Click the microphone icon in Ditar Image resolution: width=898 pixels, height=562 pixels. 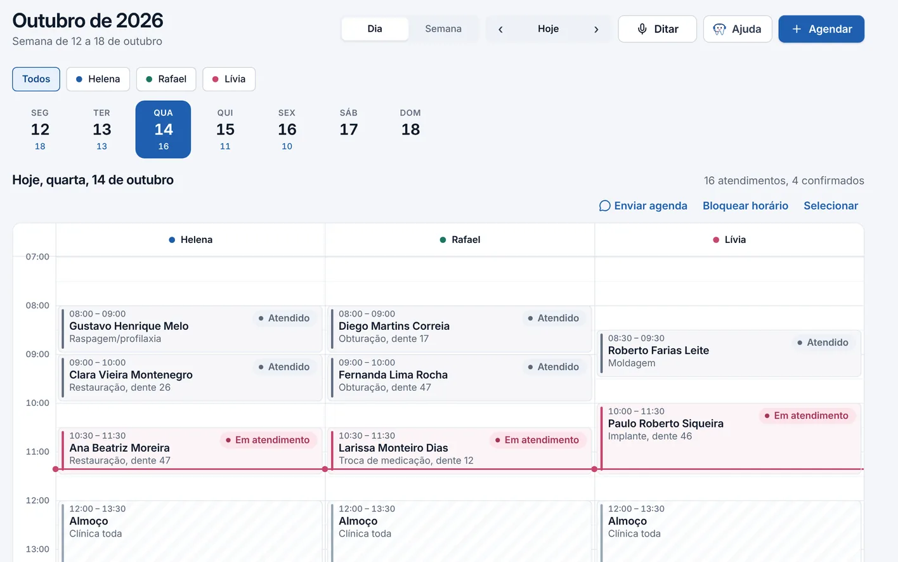click(642, 29)
